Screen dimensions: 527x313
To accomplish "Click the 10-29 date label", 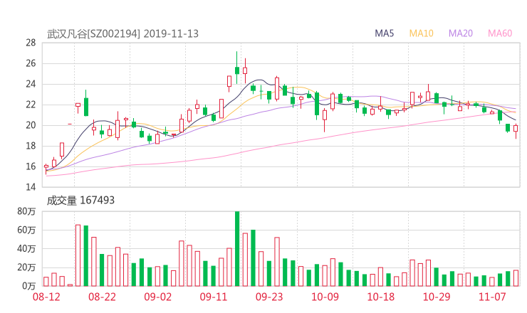I will coord(437,297).
